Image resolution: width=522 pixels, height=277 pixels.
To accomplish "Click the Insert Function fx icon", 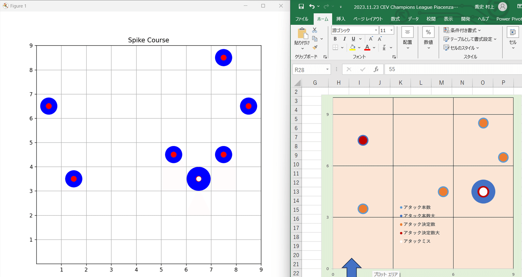I will pos(376,69).
